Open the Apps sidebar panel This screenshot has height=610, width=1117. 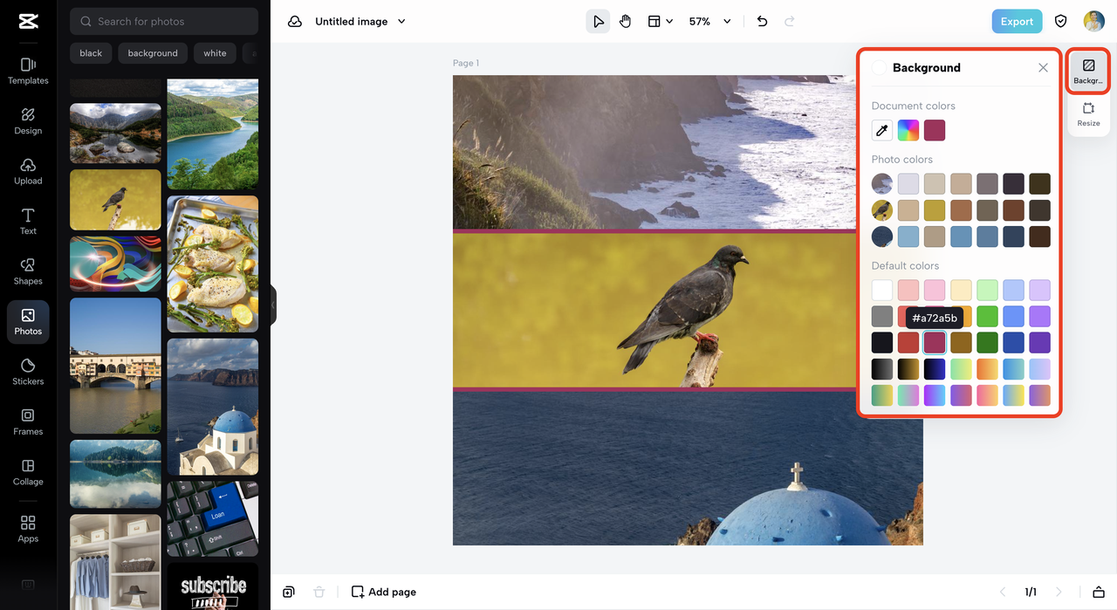point(28,529)
